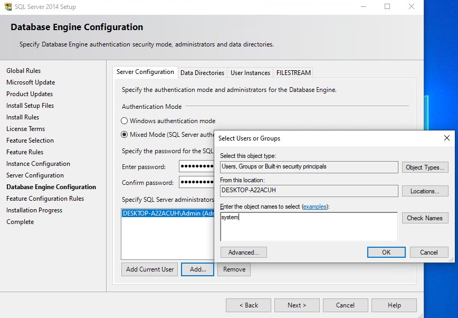This screenshot has width=458, height=318.
Task: Click Add Current User button
Action: point(149,269)
